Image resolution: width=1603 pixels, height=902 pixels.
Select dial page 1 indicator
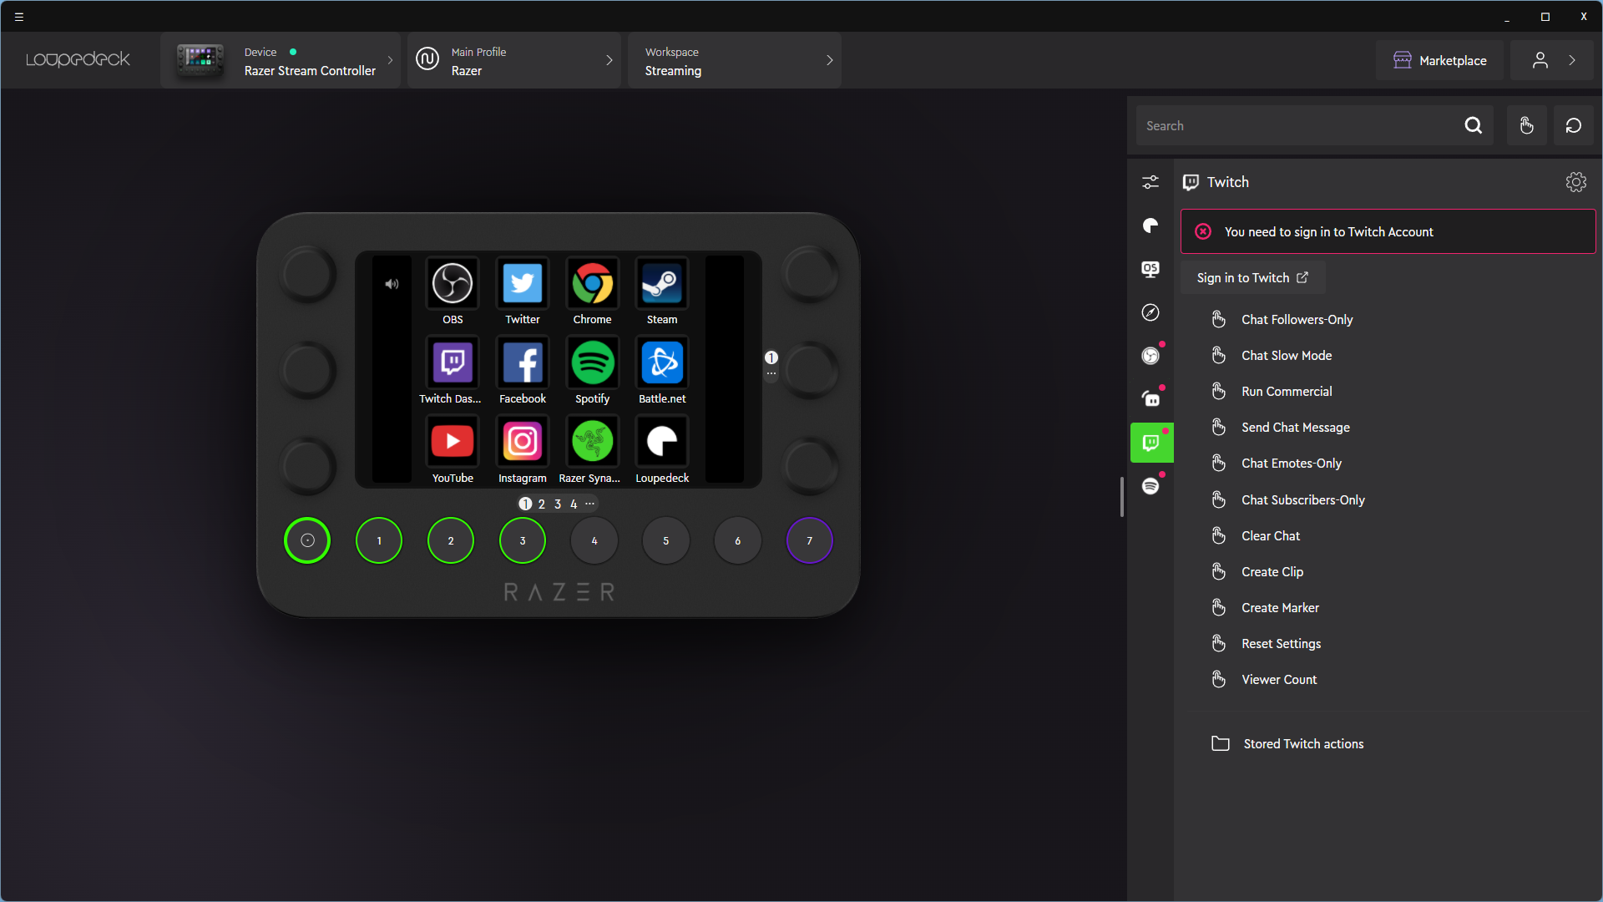pyautogui.click(x=771, y=357)
